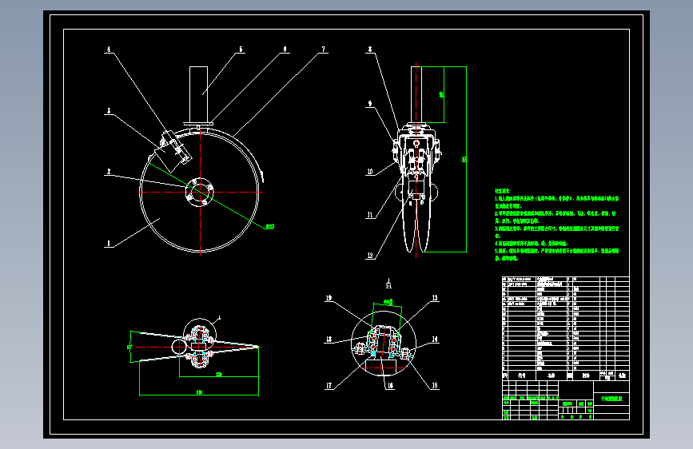Click part callout label 4
This screenshot has width=693, height=449.
pyautogui.click(x=109, y=50)
